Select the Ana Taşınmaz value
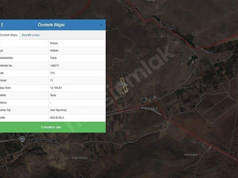This screenshot has height=178, width=238. pos(58,110)
